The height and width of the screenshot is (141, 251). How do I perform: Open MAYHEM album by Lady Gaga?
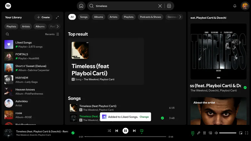pos(32,80)
